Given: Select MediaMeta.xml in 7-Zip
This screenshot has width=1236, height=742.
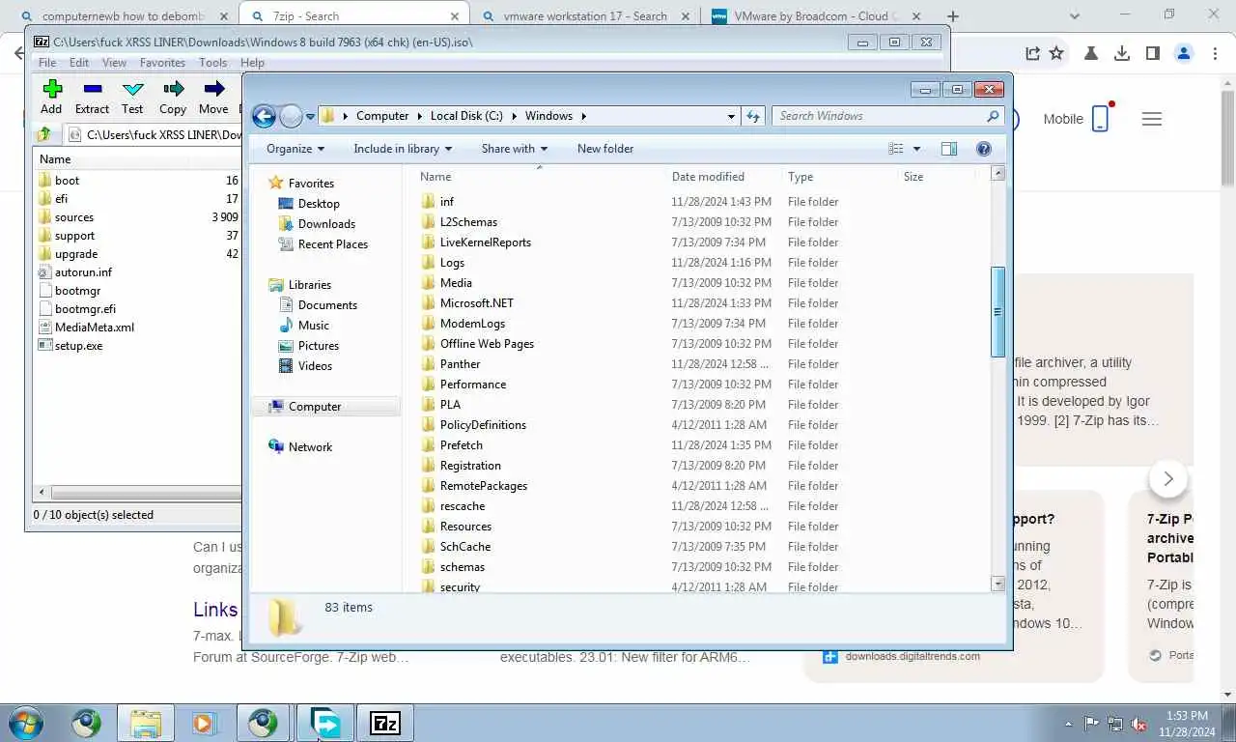Looking at the screenshot, I should [x=95, y=328].
